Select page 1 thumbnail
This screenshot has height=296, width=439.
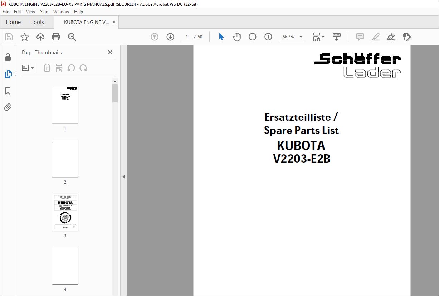click(x=65, y=105)
